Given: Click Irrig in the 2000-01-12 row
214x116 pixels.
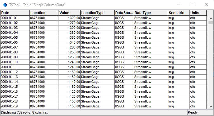Looking at the screenshot, I should coord(179,72).
